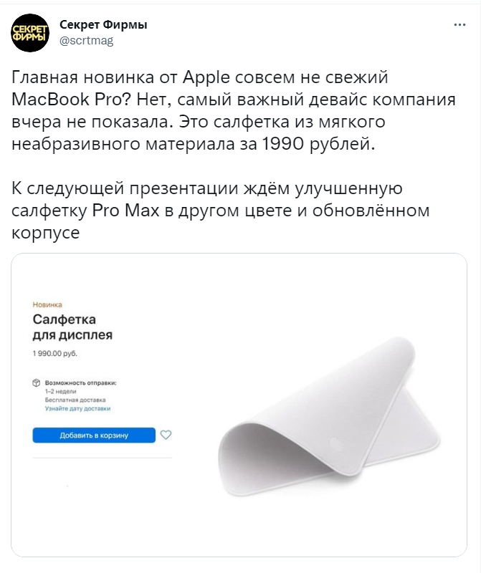Open the Секрет Фирмы profile avatar
The width and height of the screenshot is (481, 573).
click(x=30, y=33)
